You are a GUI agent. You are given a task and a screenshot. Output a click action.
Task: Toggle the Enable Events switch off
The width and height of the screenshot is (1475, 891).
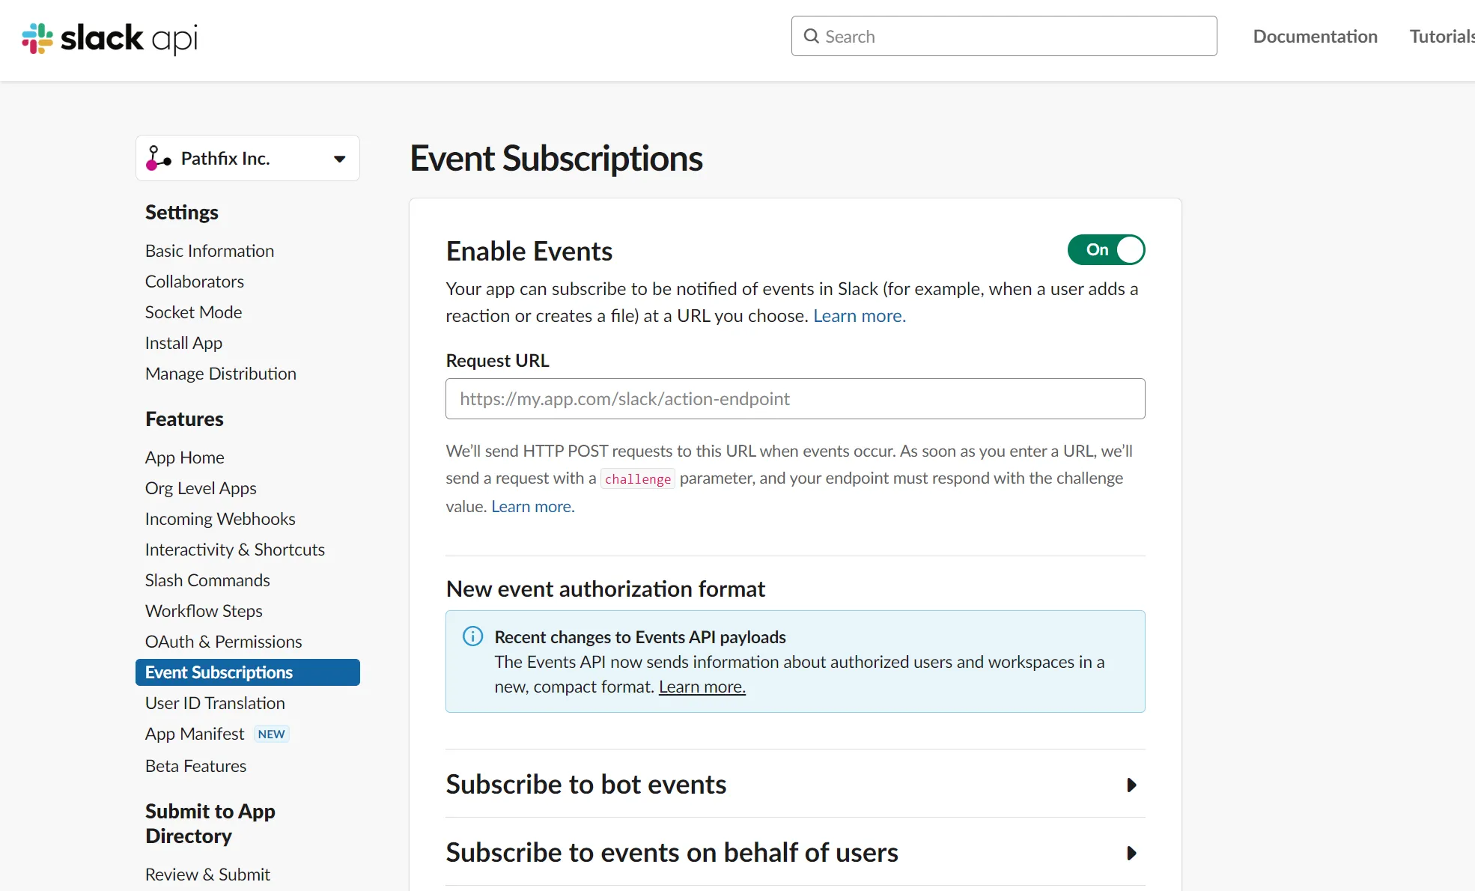1106,250
